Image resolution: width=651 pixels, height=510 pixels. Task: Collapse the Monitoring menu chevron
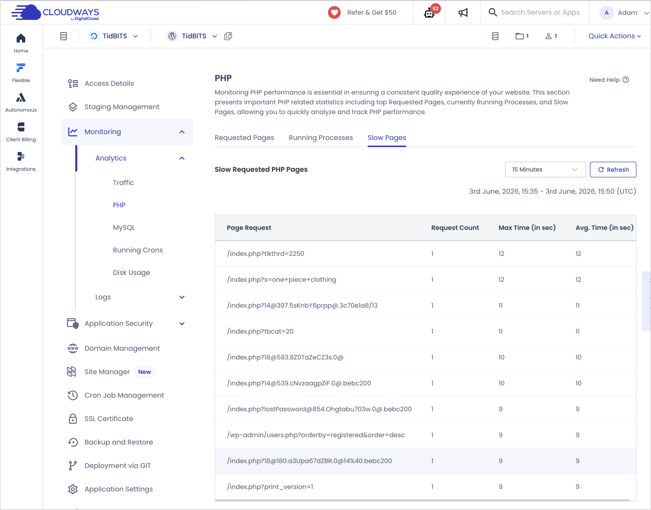[x=182, y=132]
